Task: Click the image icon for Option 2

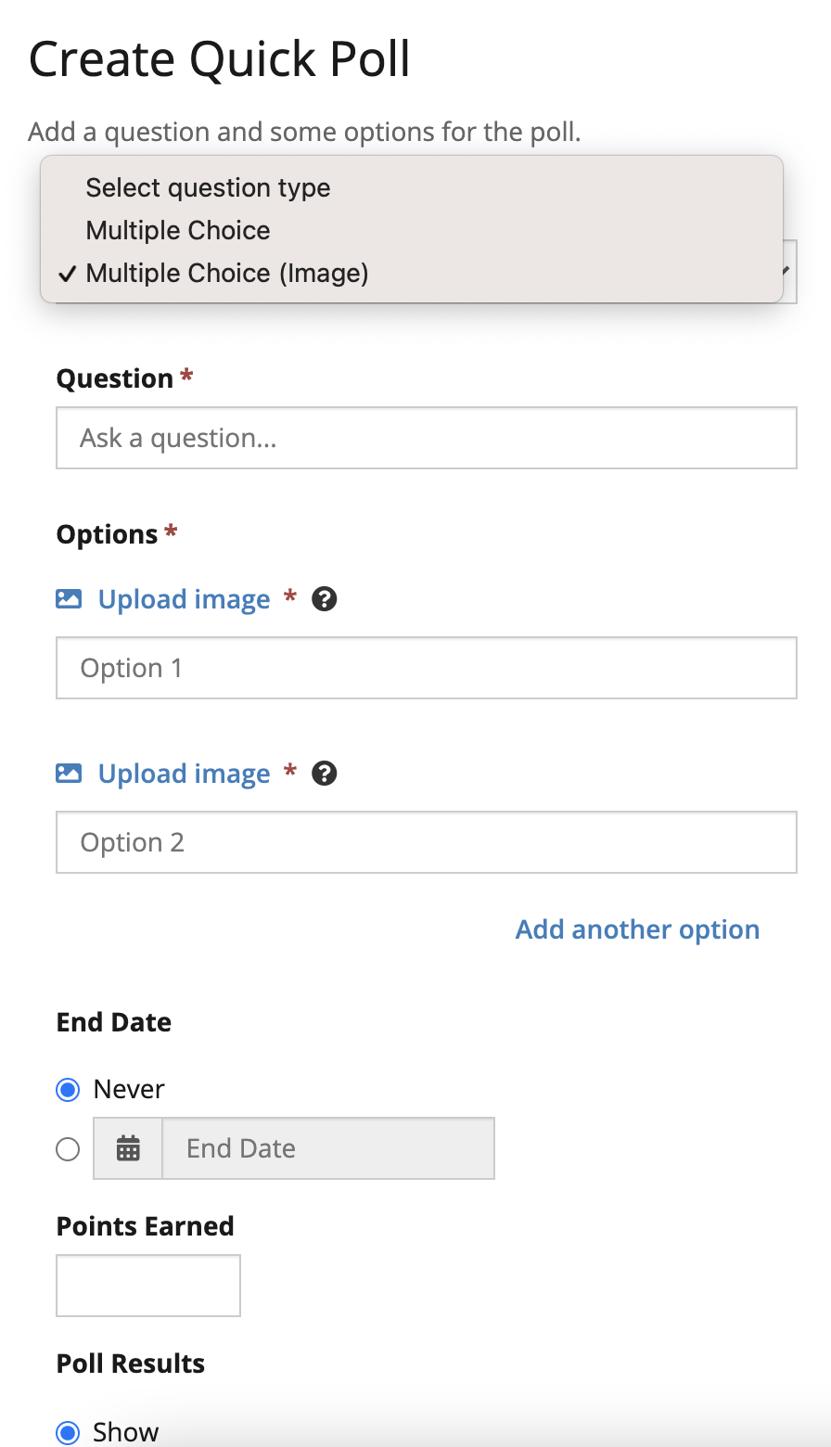Action: [69, 774]
